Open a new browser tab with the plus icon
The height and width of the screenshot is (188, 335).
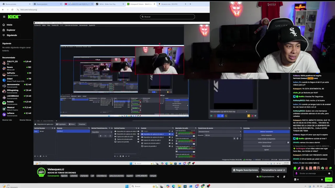click(190, 4)
